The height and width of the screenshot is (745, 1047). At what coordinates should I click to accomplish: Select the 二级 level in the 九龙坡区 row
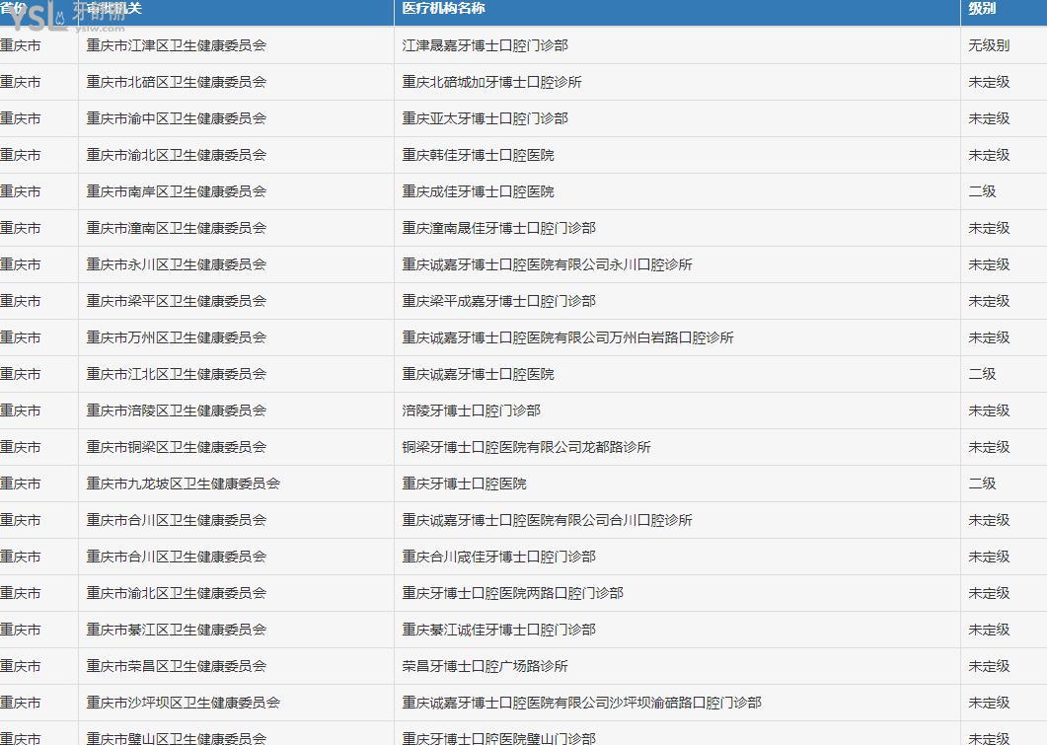tap(982, 484)
